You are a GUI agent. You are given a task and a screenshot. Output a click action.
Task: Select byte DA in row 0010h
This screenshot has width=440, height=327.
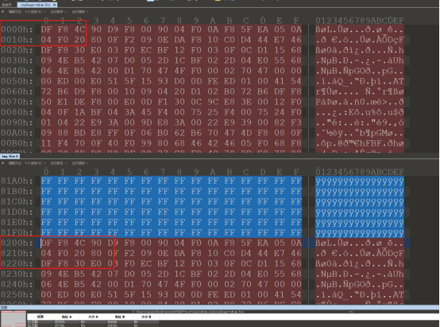point(179,40)
